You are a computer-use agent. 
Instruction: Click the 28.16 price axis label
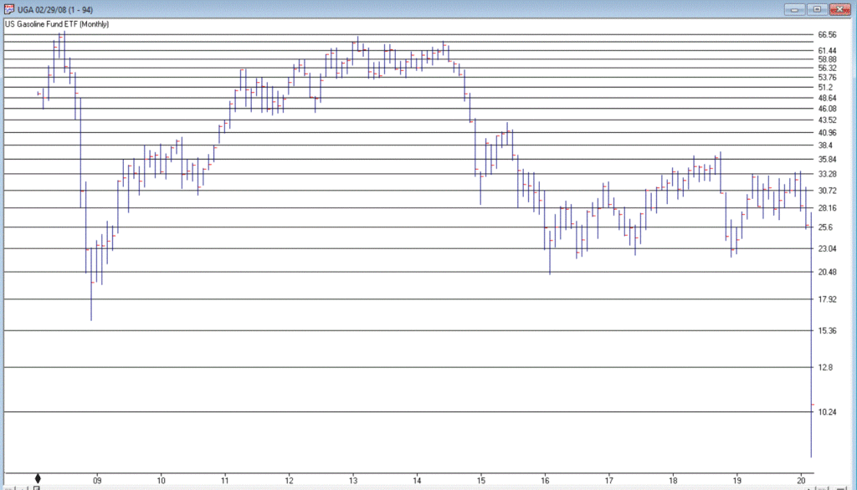[x=827, y=207]
